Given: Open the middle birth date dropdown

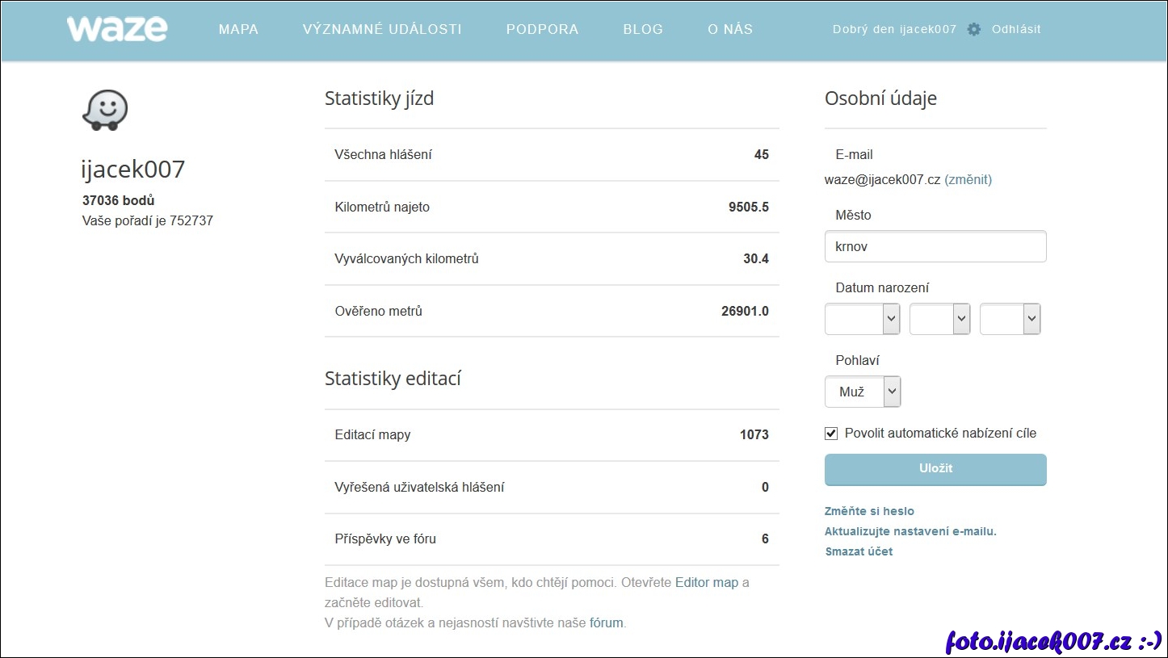Looking at the screenshot, I should click(939, 319).
